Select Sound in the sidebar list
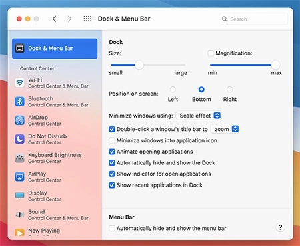The image size is (300, 246). click(x=55, y=215)
